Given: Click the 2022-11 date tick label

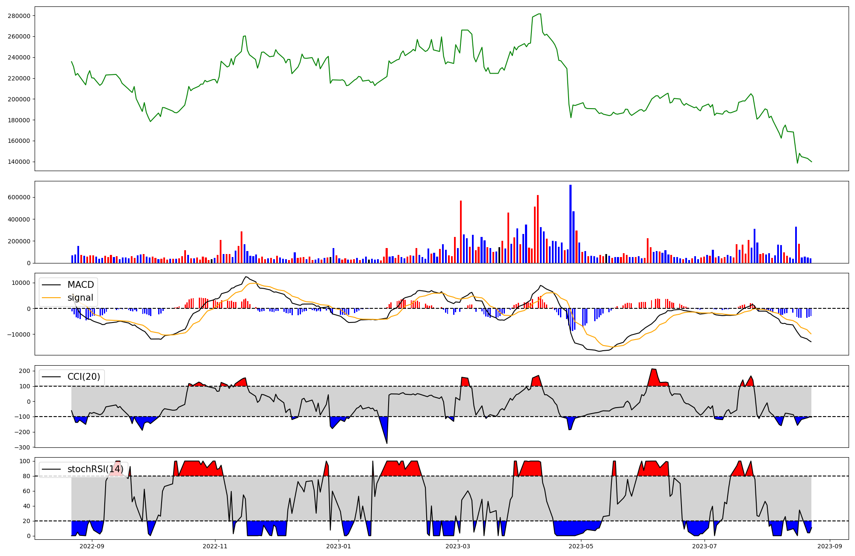Looking at the screenshot, I should tap(215, 546).
